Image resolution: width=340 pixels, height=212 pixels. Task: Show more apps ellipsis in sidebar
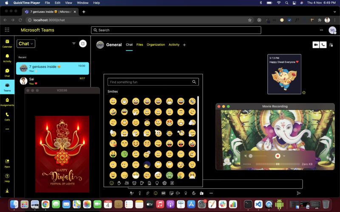point(7,129)
